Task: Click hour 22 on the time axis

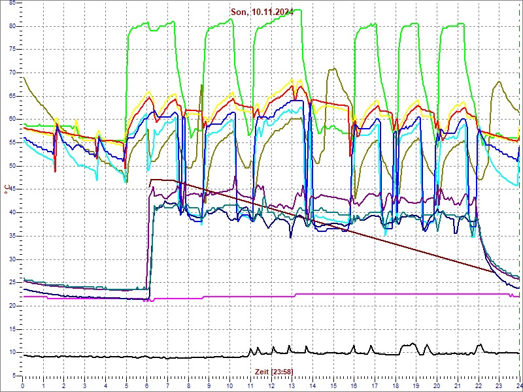Action: click(479, 385)
